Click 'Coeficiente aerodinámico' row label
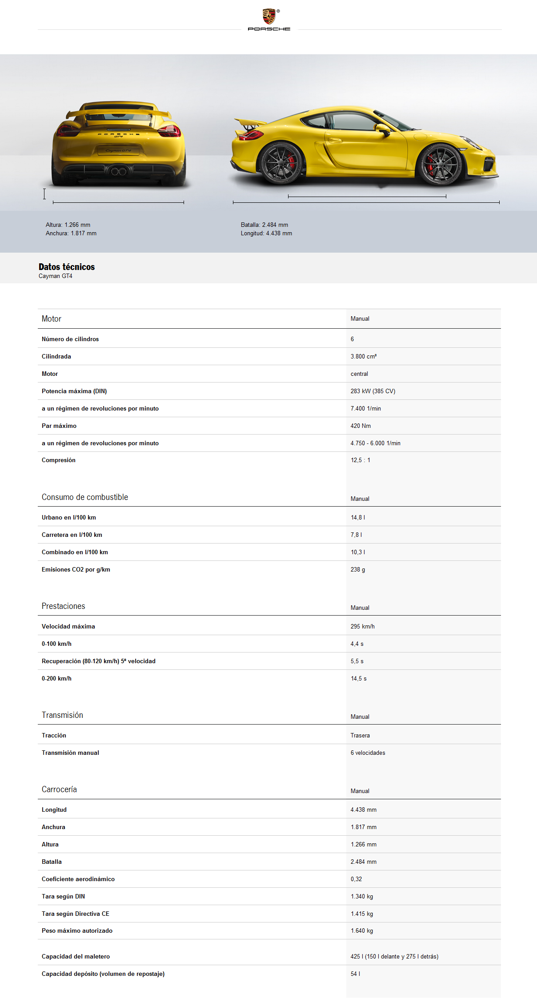 78,879
